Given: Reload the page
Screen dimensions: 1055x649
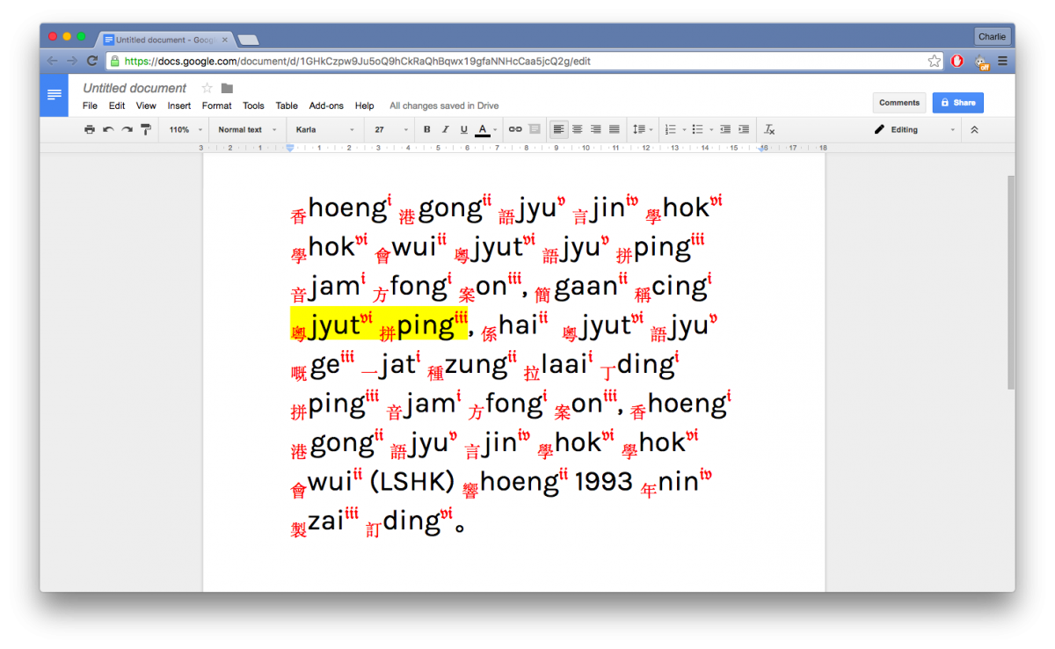Looking at the screenshot, I should [91, 61].
